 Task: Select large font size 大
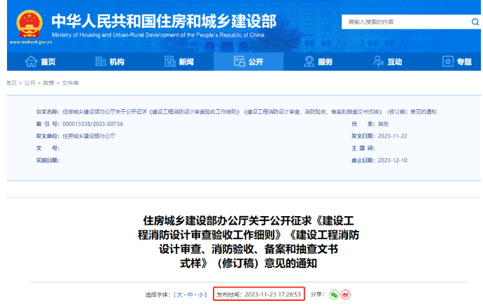coord(180,295)
